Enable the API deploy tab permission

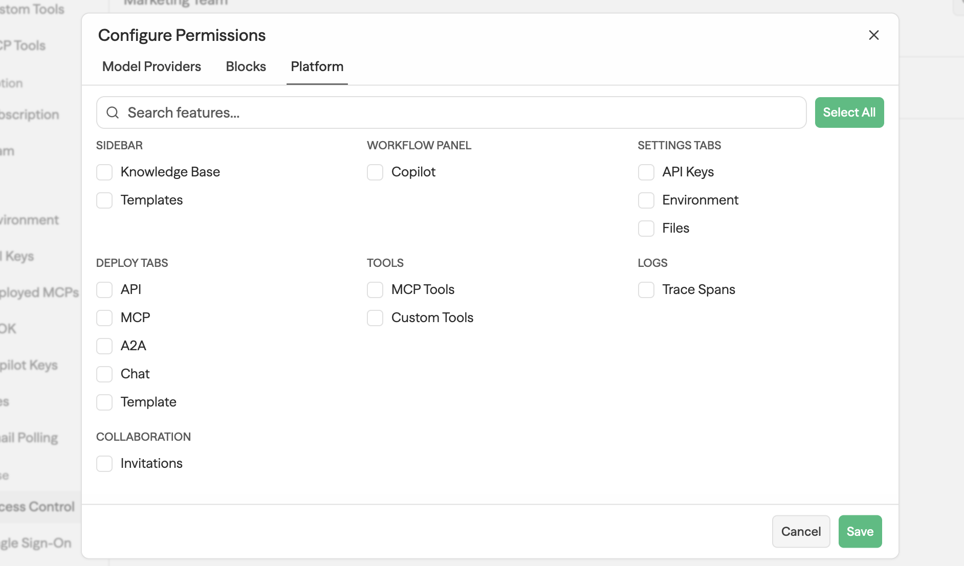tap(104, 289)
